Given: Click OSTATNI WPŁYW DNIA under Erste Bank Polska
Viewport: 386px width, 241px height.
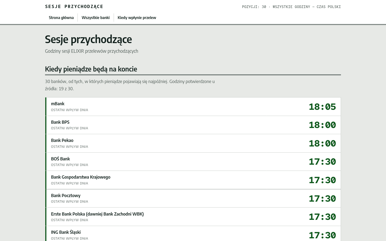Looking at the screenshot, I should click(69, 220).
